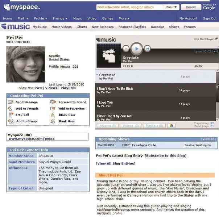
Task: Open the Games section
Action: pyautogui.click(x=107, y=18)
